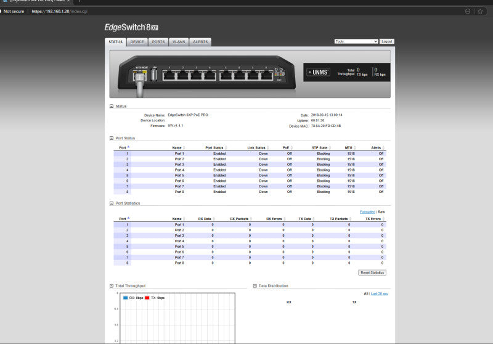The height and width of the screenshot is (344, 493).
Task: Collapse the Total Throughput section
Action: coord(112,286)
